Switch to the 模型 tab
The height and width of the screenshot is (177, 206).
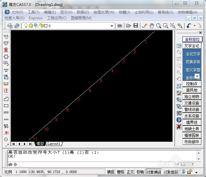coord(40,144)
